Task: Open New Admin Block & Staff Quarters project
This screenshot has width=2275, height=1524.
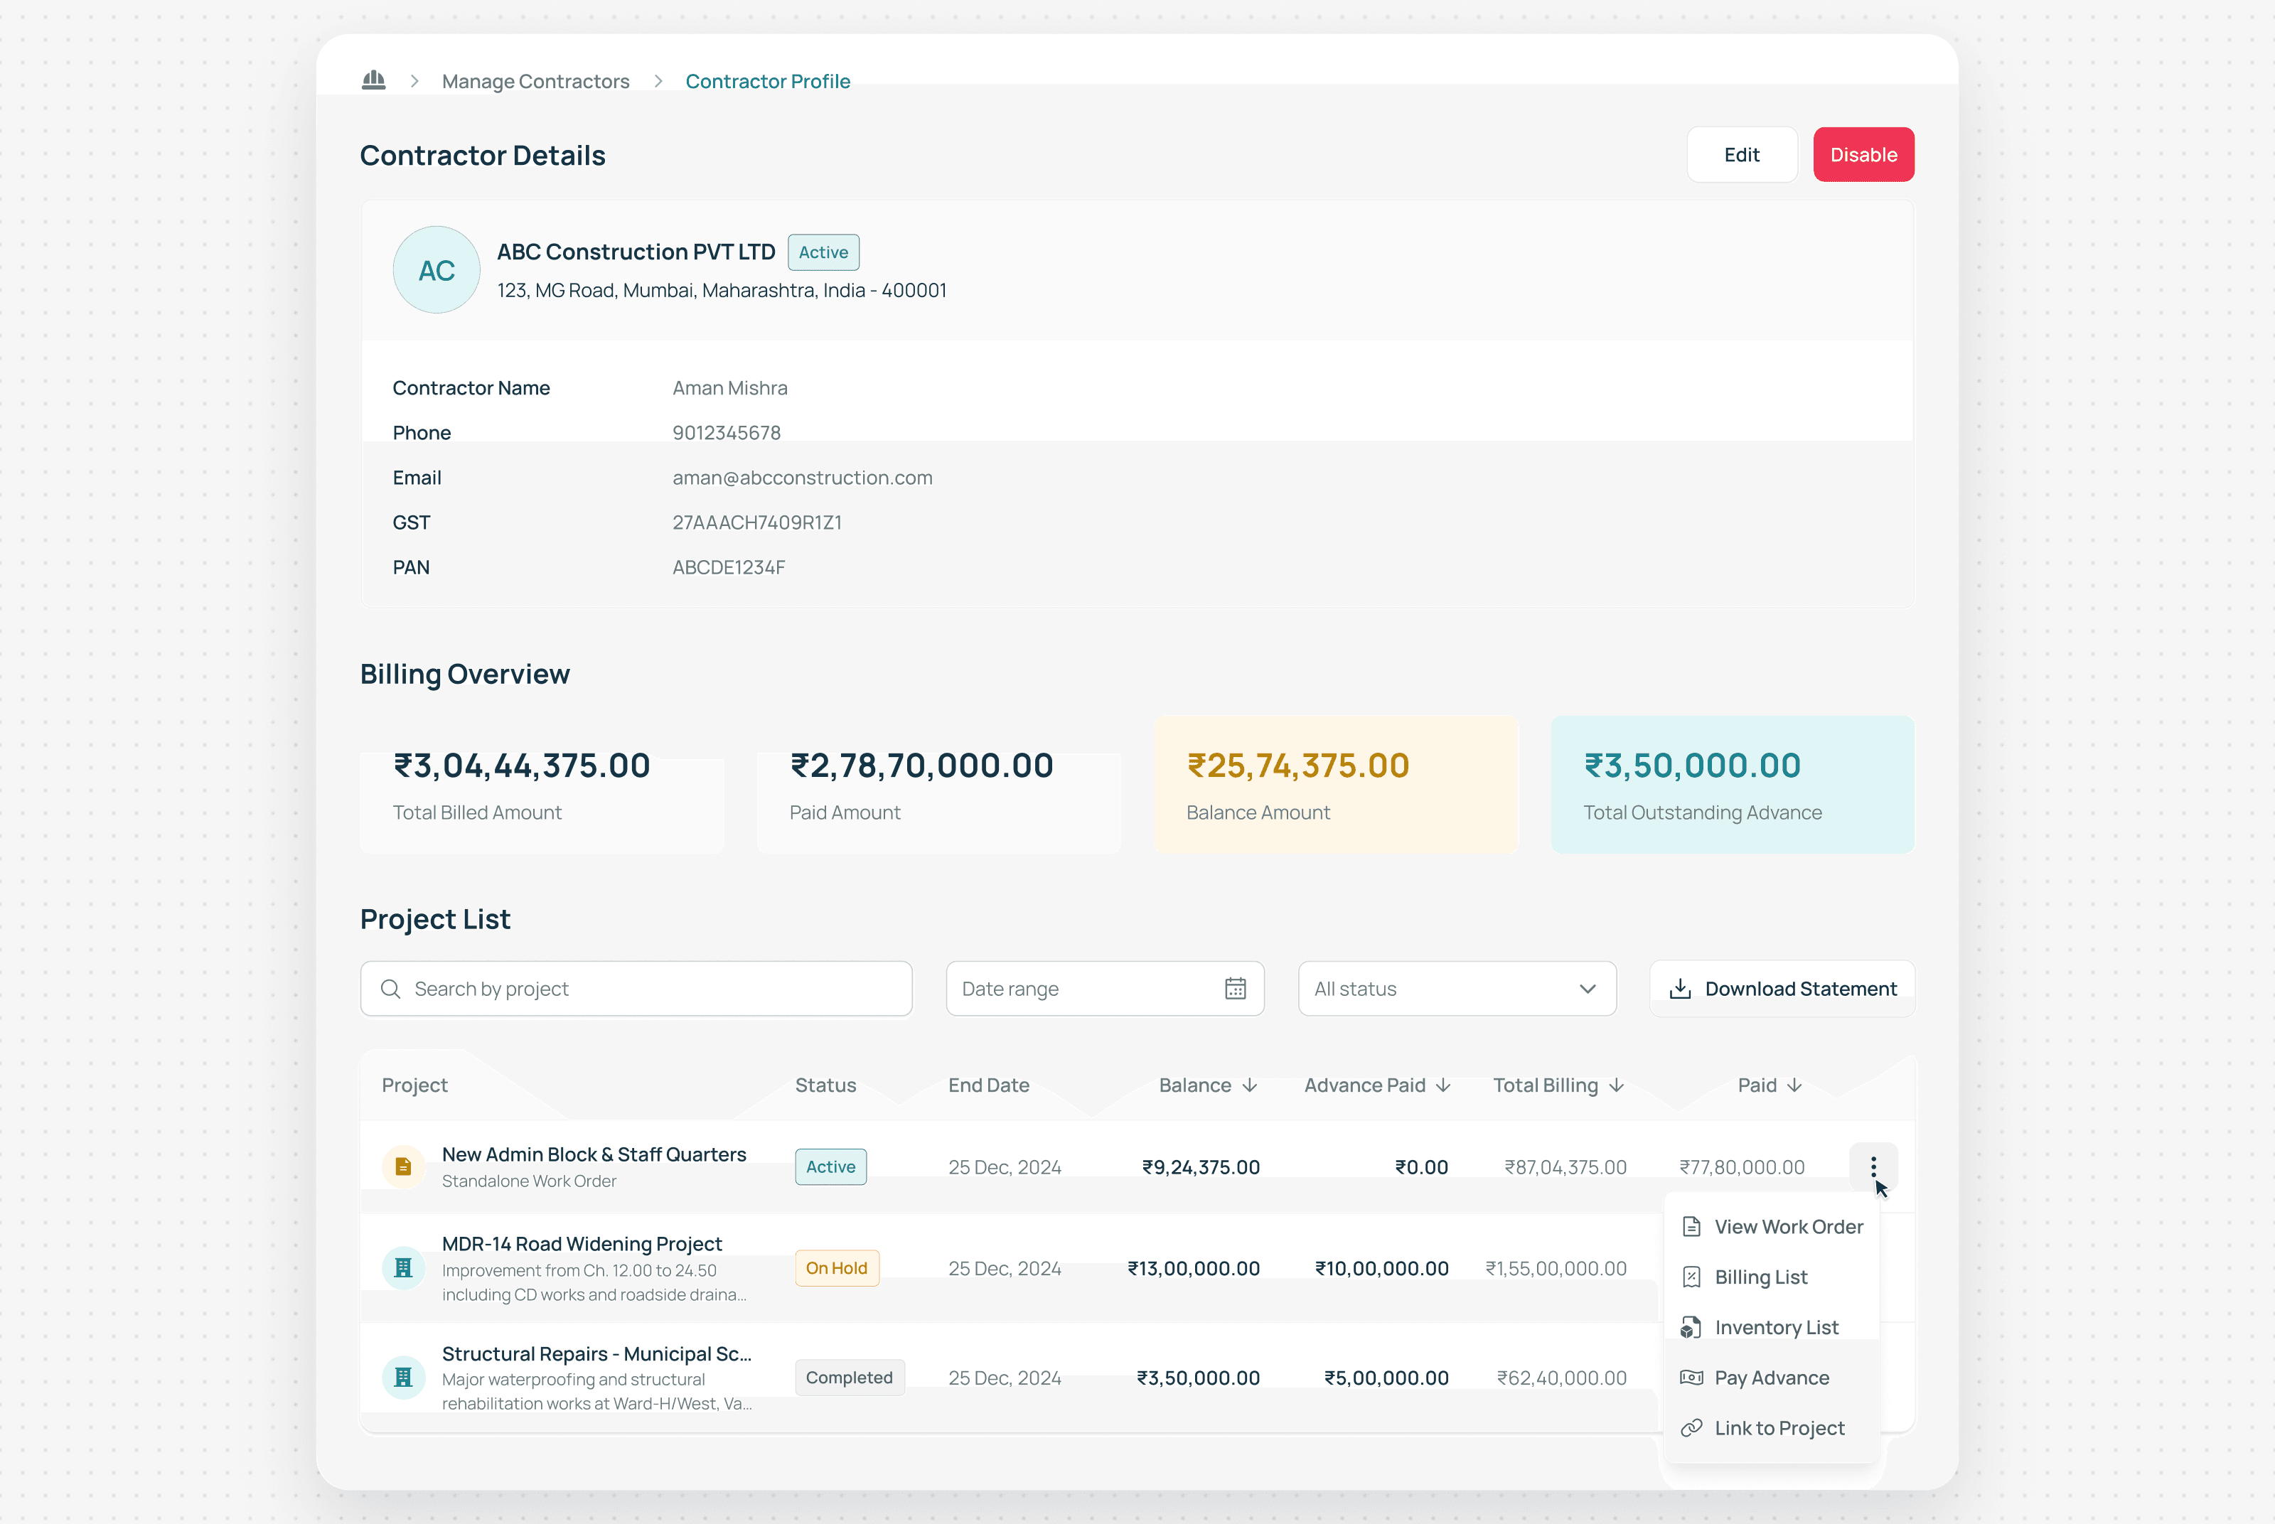Action: point(594,1154)
